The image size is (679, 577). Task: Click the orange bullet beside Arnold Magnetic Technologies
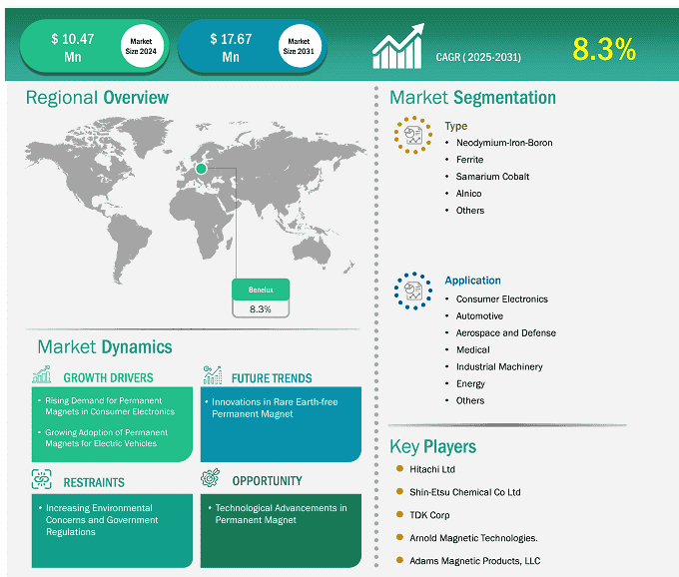coord(399,538)
